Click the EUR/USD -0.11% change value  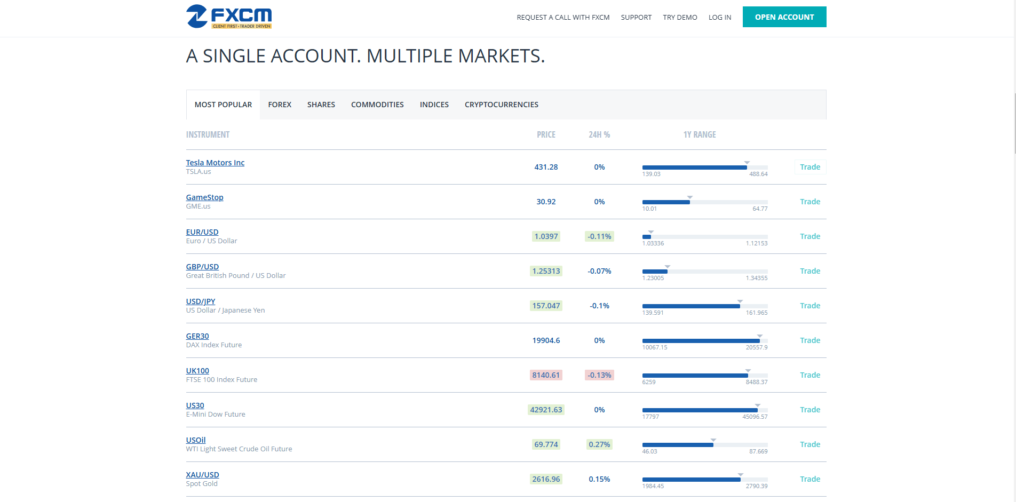599,236
